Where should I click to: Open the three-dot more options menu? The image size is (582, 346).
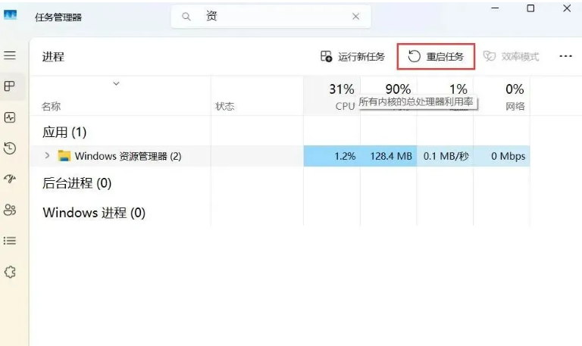pos(565,56)
